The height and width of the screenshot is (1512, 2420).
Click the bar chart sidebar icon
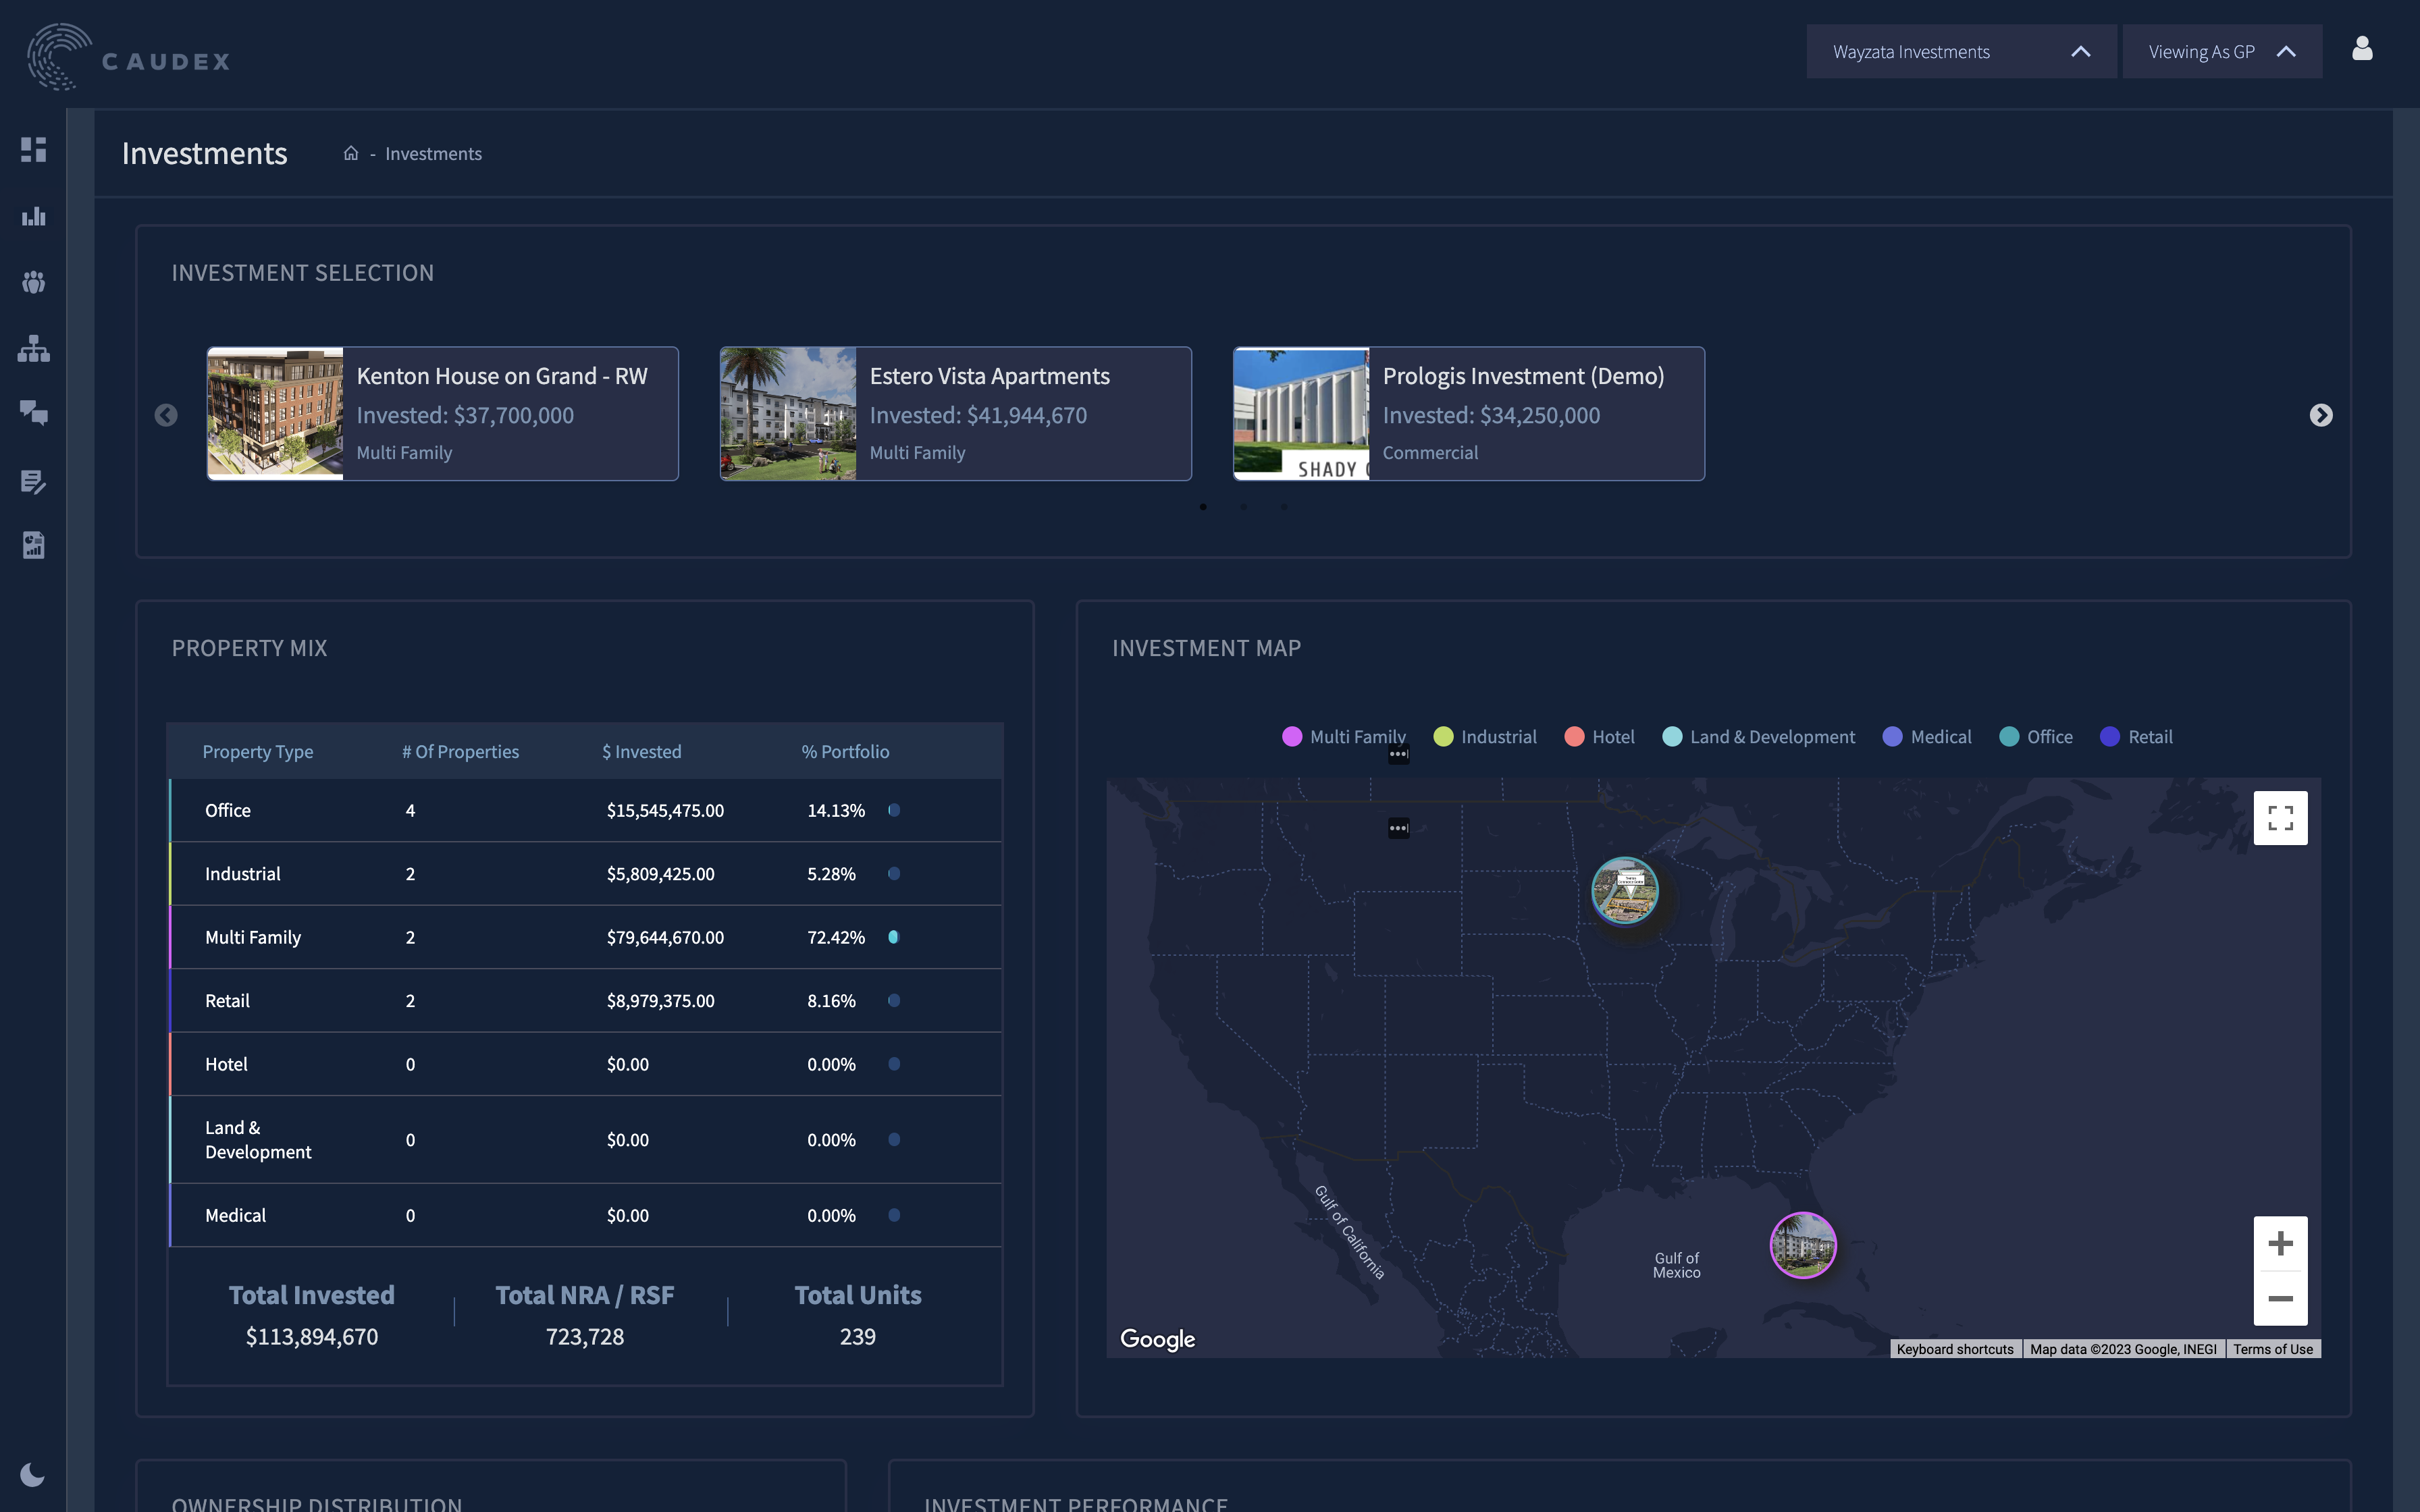pos(33,216)
